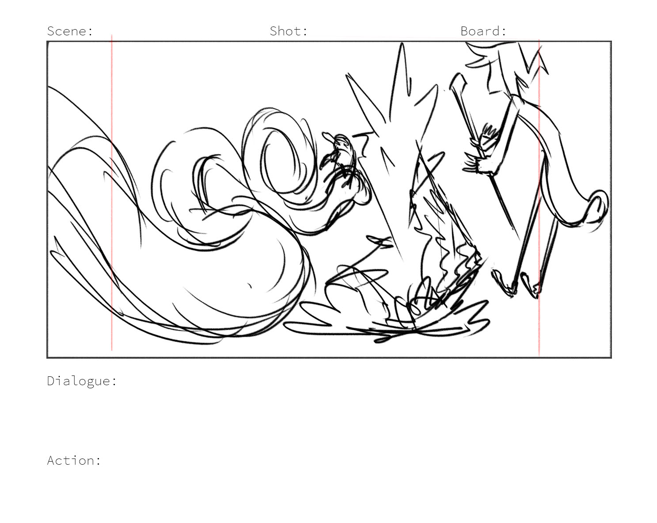This screenshot has width=657, height=523.
Task: Click the Shot: label
Action: click(x=289, y=31)
